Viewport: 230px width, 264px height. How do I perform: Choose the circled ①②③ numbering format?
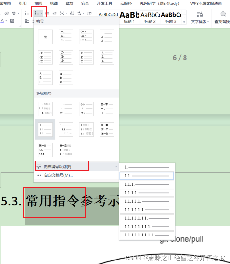point(66,57)
